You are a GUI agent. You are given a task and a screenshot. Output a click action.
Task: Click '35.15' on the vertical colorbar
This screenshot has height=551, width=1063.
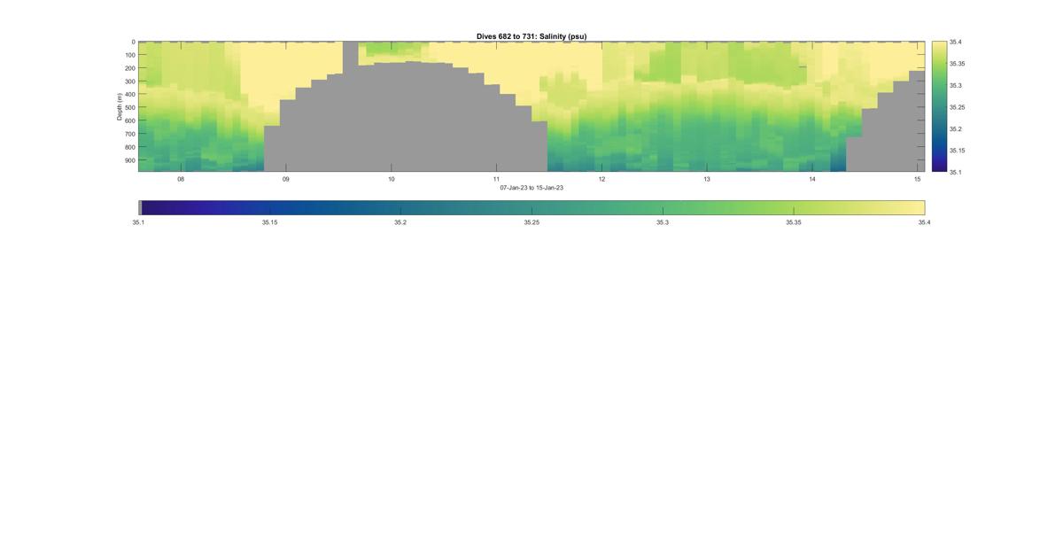tap(958, 151)
